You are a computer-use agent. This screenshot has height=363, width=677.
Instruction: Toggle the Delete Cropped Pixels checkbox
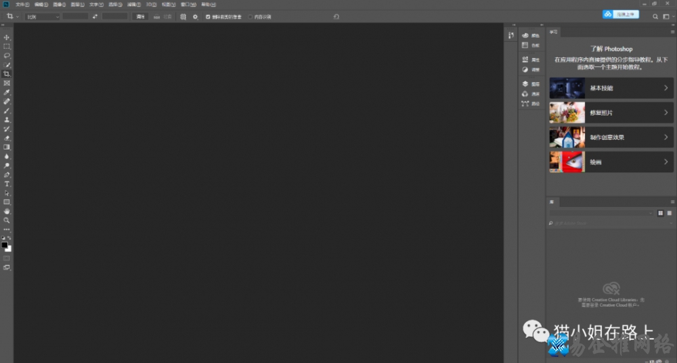[208, 16]
